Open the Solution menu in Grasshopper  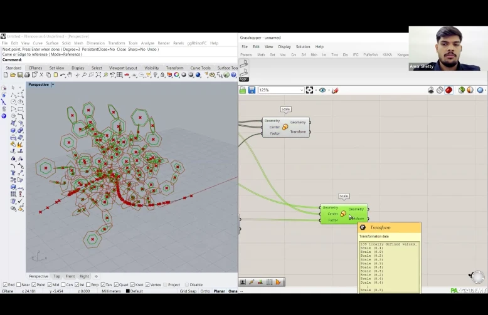(302, 47)
